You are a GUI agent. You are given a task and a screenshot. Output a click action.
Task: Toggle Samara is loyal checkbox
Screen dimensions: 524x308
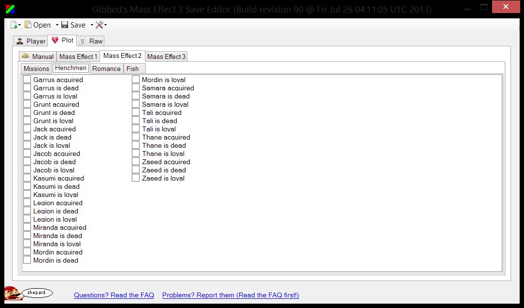tap(136, 104)
